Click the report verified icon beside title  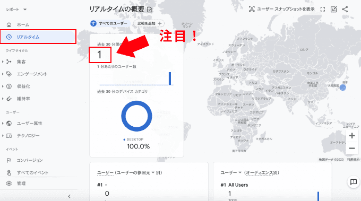150,10
